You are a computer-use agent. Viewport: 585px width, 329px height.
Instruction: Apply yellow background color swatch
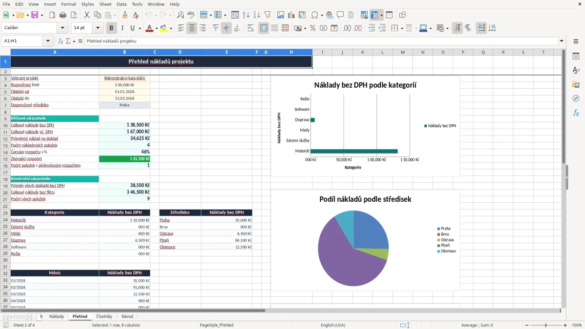tap(164, 28)
